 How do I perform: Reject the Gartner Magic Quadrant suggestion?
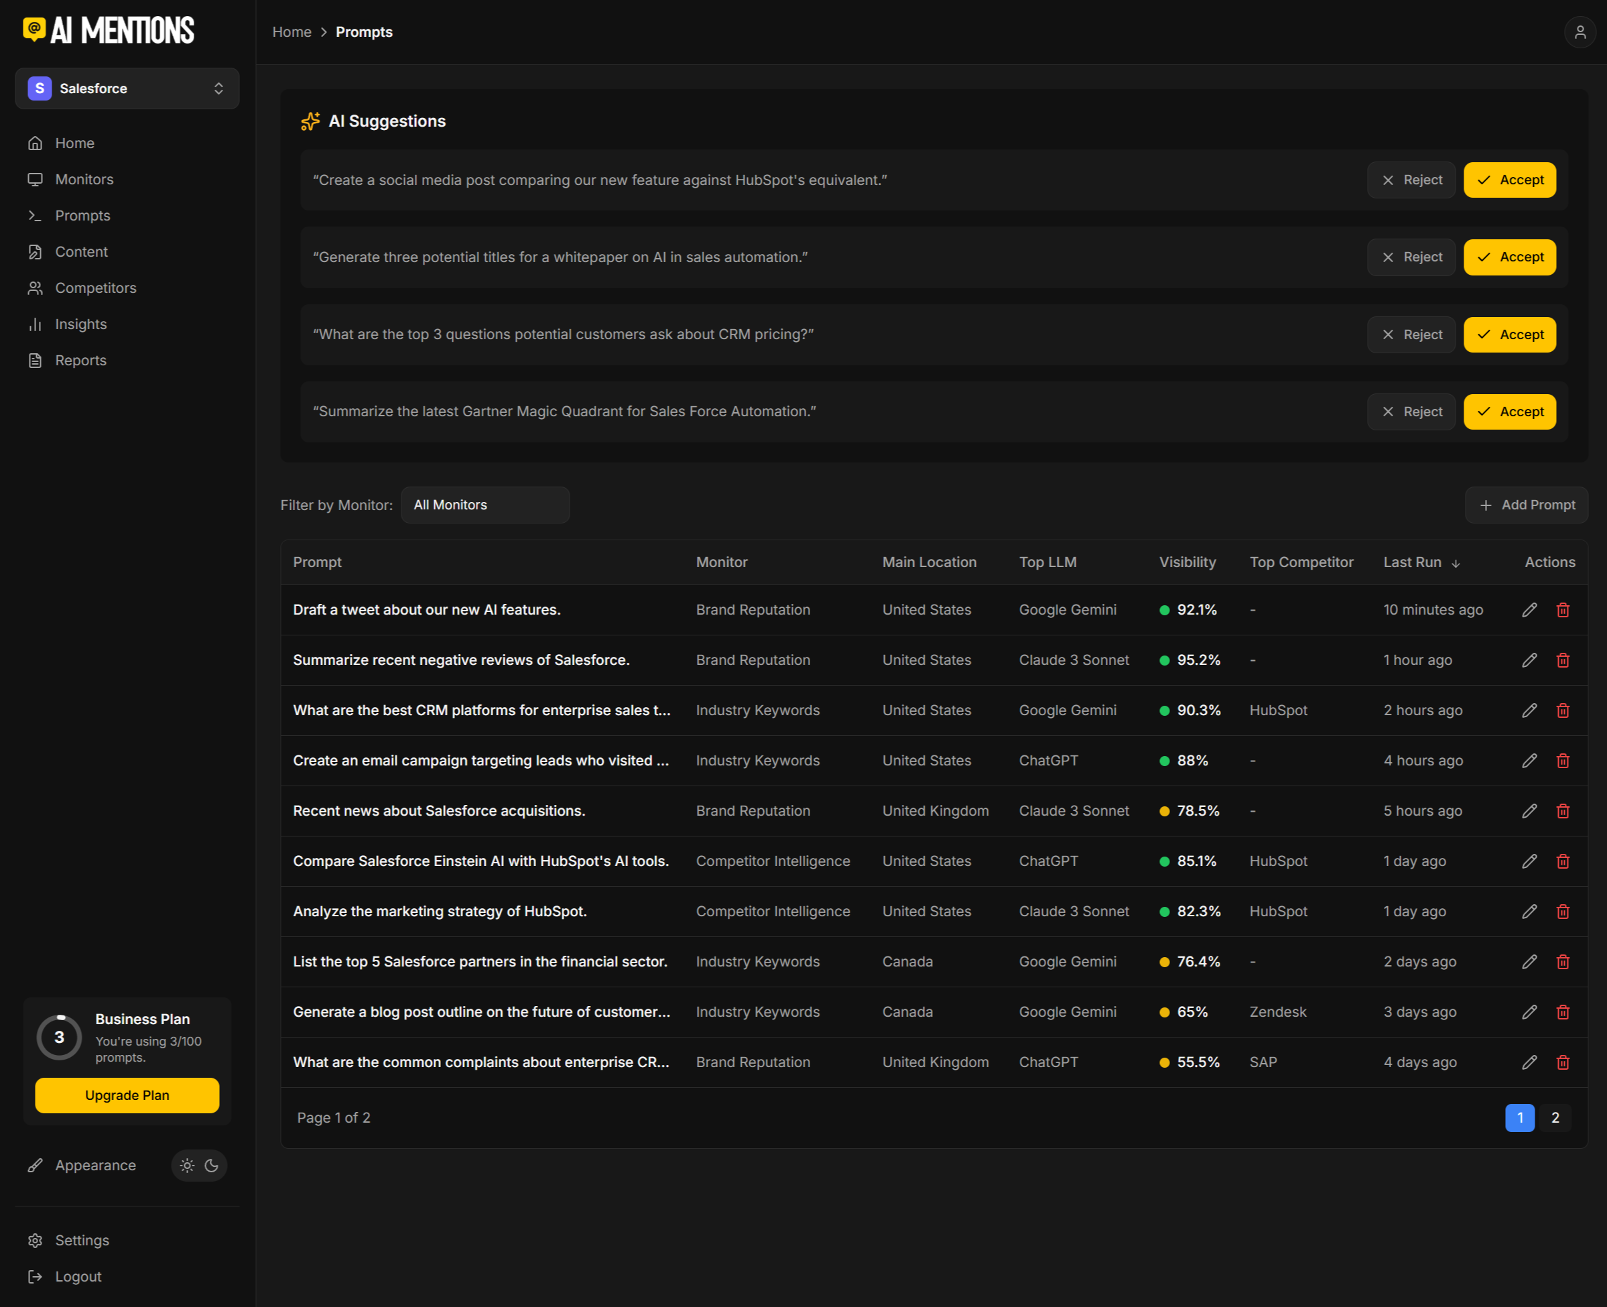click(1411, 412)
